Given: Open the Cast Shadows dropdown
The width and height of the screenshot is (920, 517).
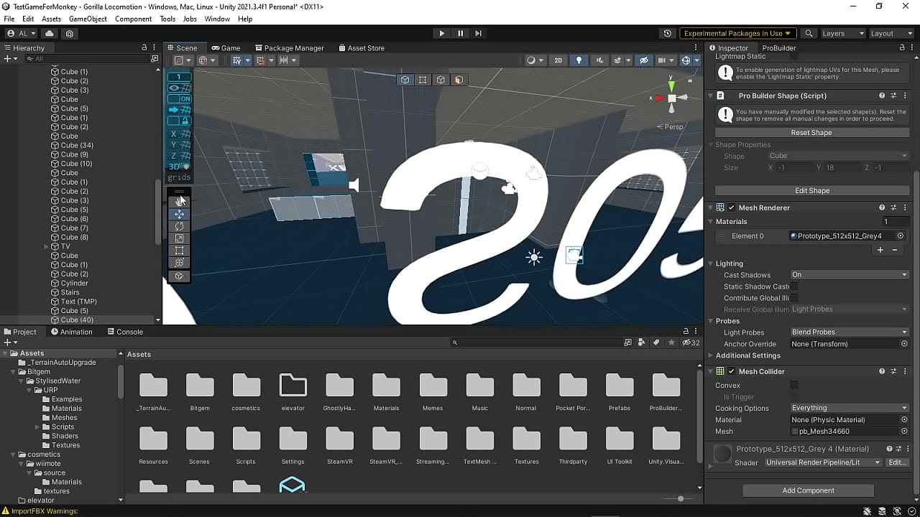Looking at the screenshot, I should click(849, 275).
